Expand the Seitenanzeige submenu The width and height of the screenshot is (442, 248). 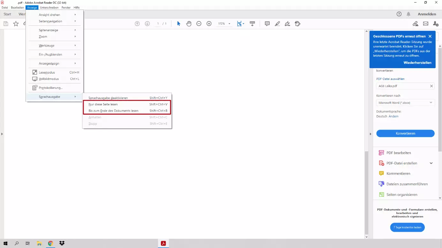(x=55, y=30)
